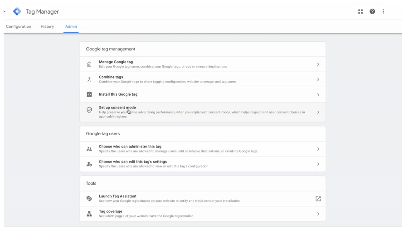Expand Manage Google tag chevron arrow
The width and height of the screenshot is (404, 230).
coord(318,64)
